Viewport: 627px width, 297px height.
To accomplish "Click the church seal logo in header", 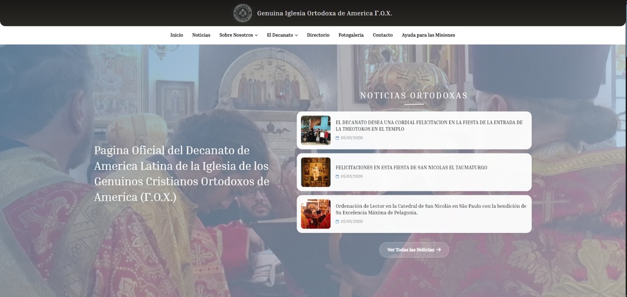I will (x=243, y=13).
